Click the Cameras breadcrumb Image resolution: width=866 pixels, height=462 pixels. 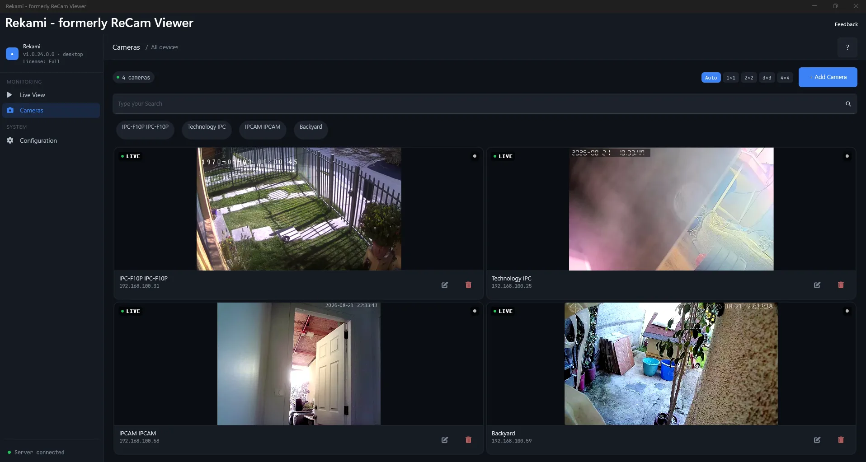(x=126, y=47)
